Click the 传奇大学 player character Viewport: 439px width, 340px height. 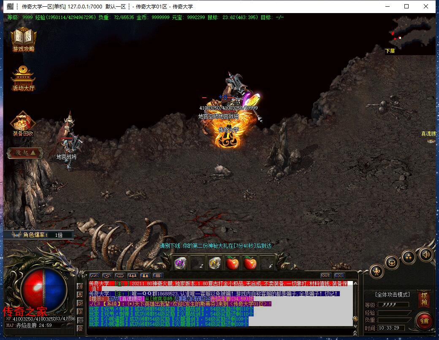[229, 130]
